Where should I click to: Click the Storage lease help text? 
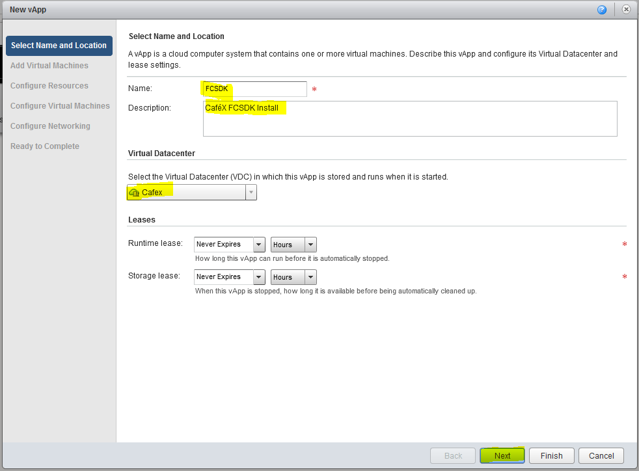(x=336, y=291)
